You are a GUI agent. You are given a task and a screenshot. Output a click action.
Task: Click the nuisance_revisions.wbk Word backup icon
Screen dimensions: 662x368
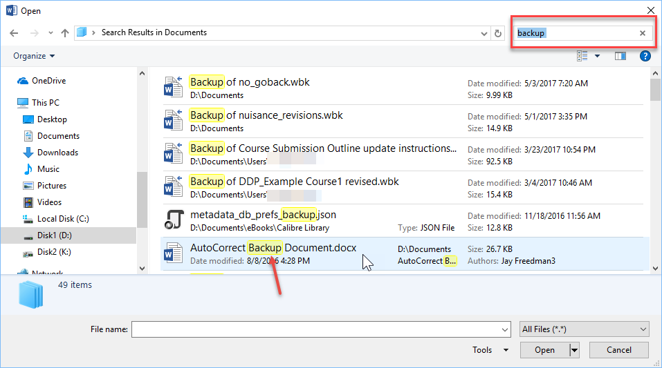[x=174, y=119]
